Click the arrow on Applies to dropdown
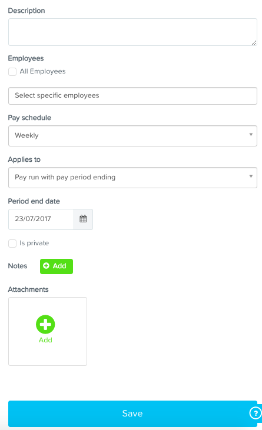 pyautogui.click(x=251, y=176)
